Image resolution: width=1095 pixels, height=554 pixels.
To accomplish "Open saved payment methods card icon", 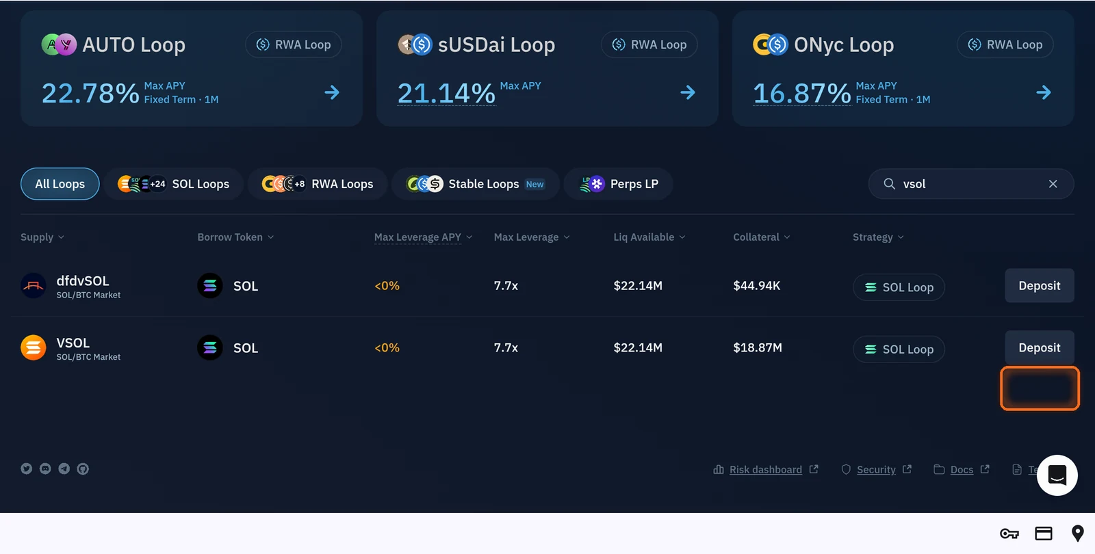I will click(x=1044, y=533).
